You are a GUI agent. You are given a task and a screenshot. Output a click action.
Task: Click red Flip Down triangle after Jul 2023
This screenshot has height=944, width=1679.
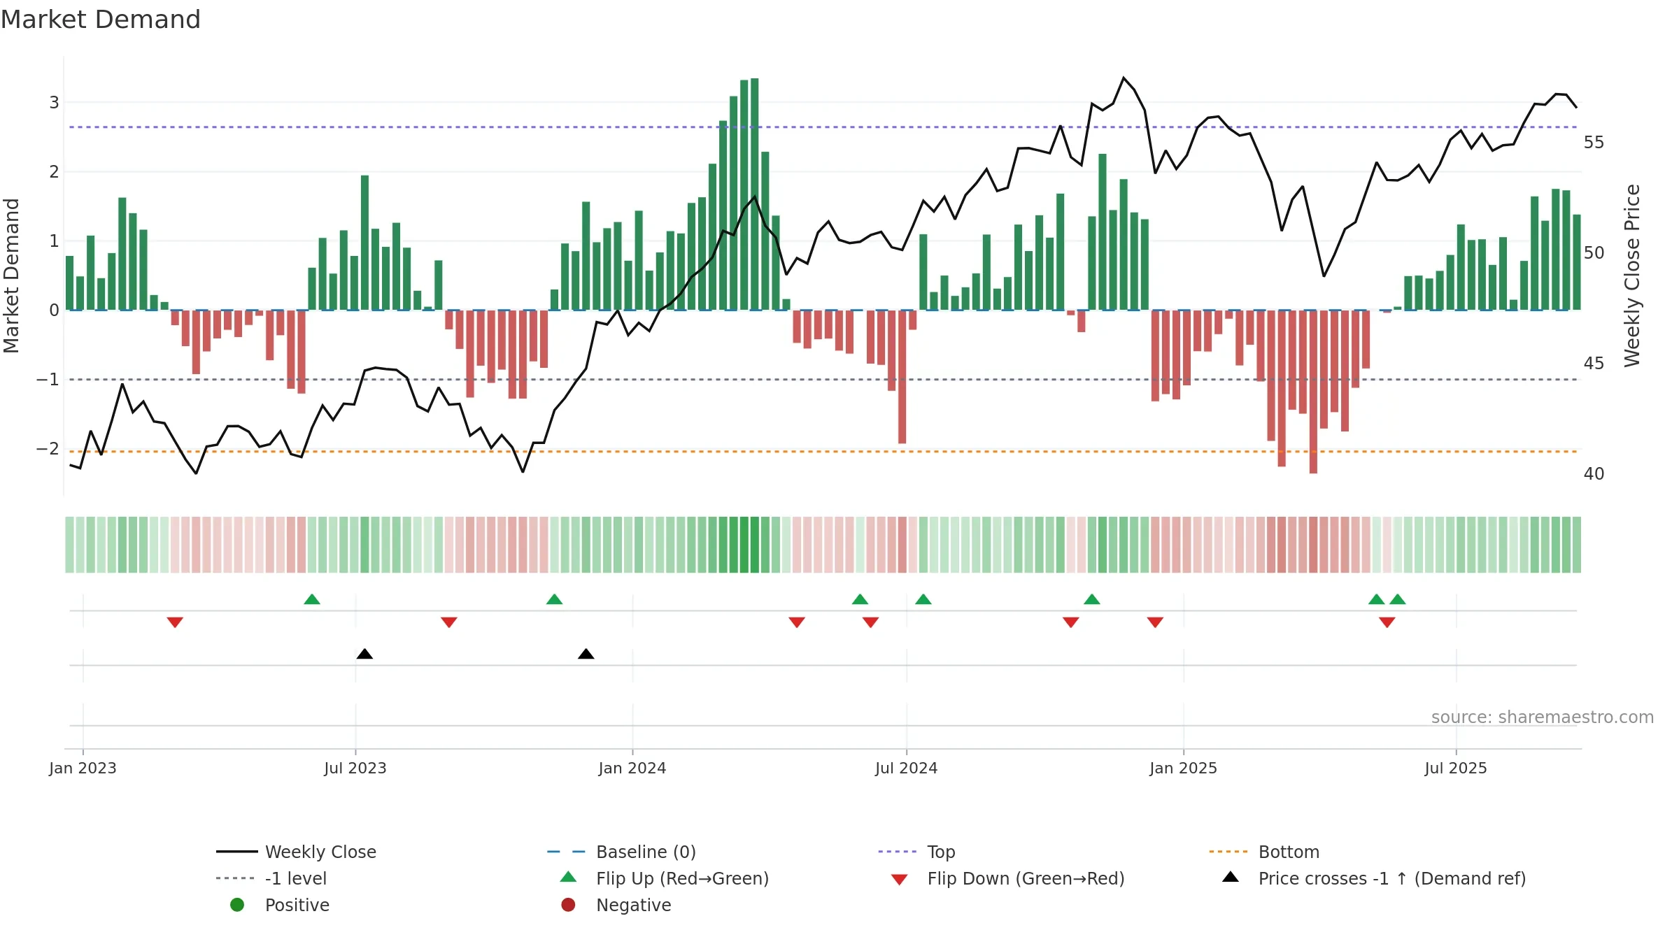(x=449, y=622)
